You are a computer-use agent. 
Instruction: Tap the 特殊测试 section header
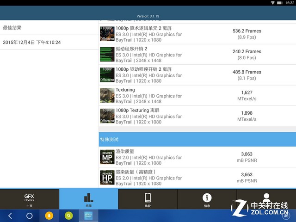pyautogui.click(x=197, y=139)
